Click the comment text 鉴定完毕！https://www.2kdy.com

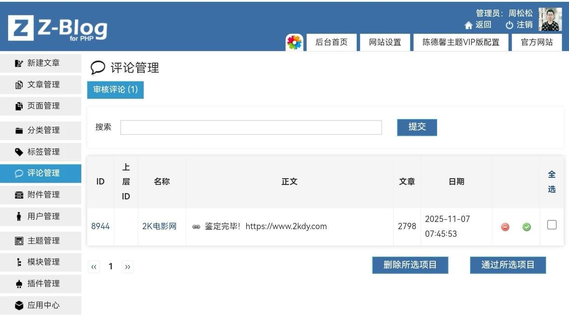(x=266, y=226)
